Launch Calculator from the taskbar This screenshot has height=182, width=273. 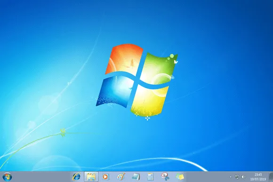point(151,177)
